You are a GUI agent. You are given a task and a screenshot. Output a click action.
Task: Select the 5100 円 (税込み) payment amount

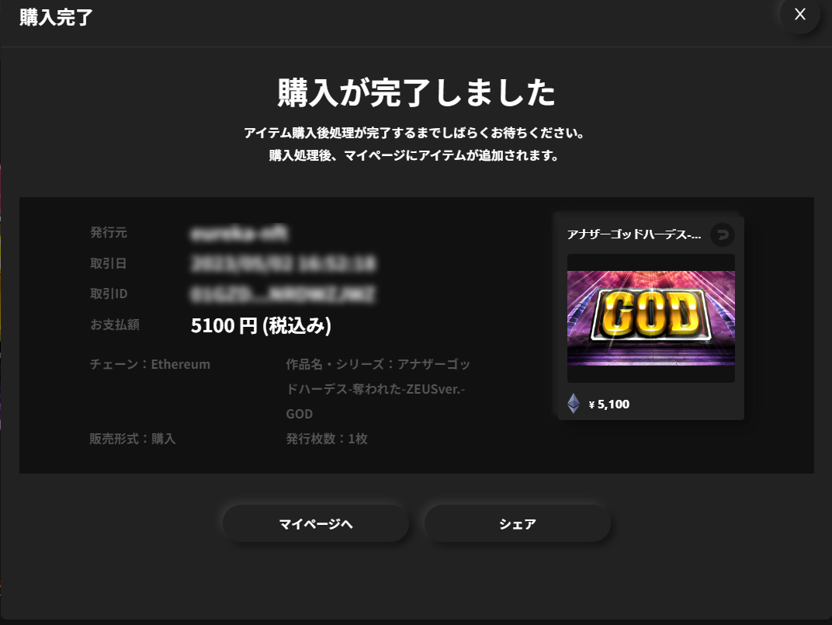[x=261, y=325]
